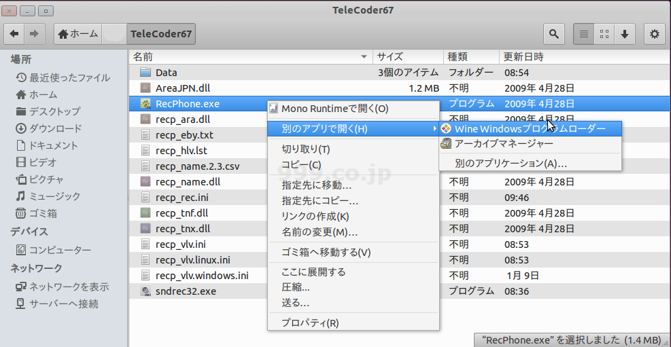Expand the Open With Other App submenu
This screenshot has height=347, width=671.
click(354, 128)
